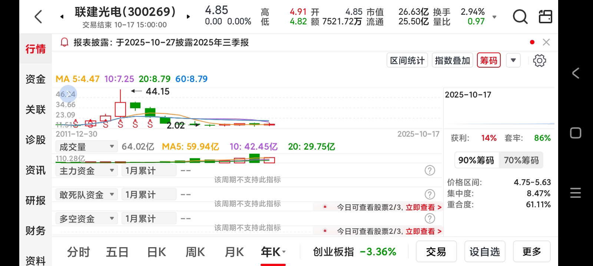This screenshot has height=266, width=593.
Task: Open the 年K period dropdown
Action: [x=273, y=252]
